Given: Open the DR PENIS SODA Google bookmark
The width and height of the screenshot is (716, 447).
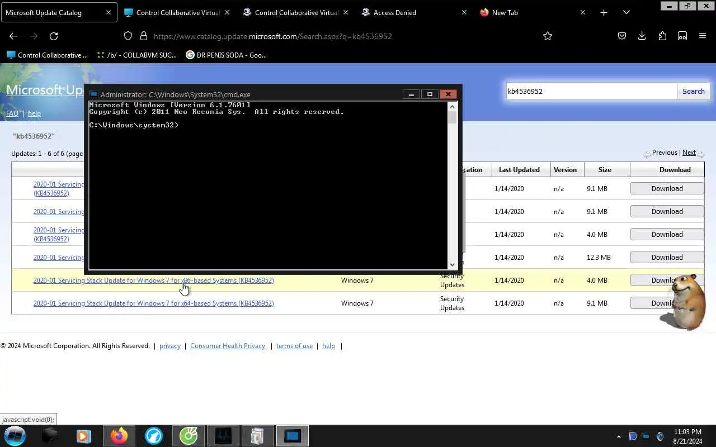Looking at the screenshot, I should (227, 55).
